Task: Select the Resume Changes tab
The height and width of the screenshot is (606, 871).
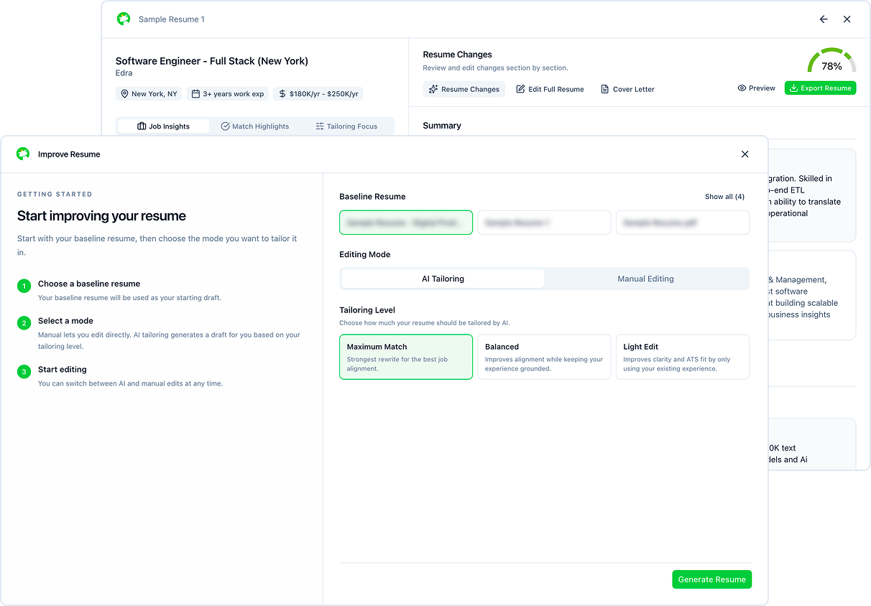Action: pos(464,89)
